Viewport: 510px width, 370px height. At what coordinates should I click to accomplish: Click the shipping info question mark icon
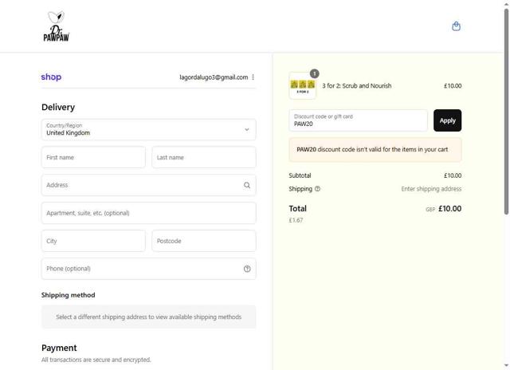317,189
